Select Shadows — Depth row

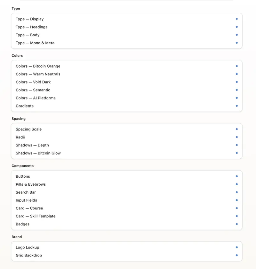click(x=32, y=145)
